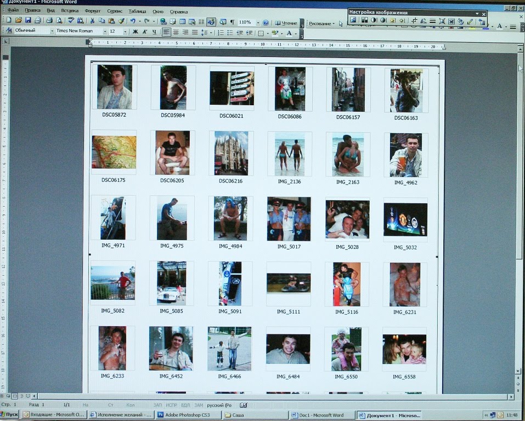Copy the selection from the toolbar
Viewport: 525px width, 421px height.
(102, 21)
